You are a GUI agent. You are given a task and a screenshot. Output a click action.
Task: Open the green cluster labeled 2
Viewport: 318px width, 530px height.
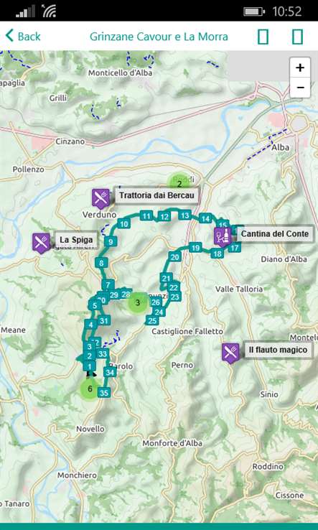coord(179,184)
